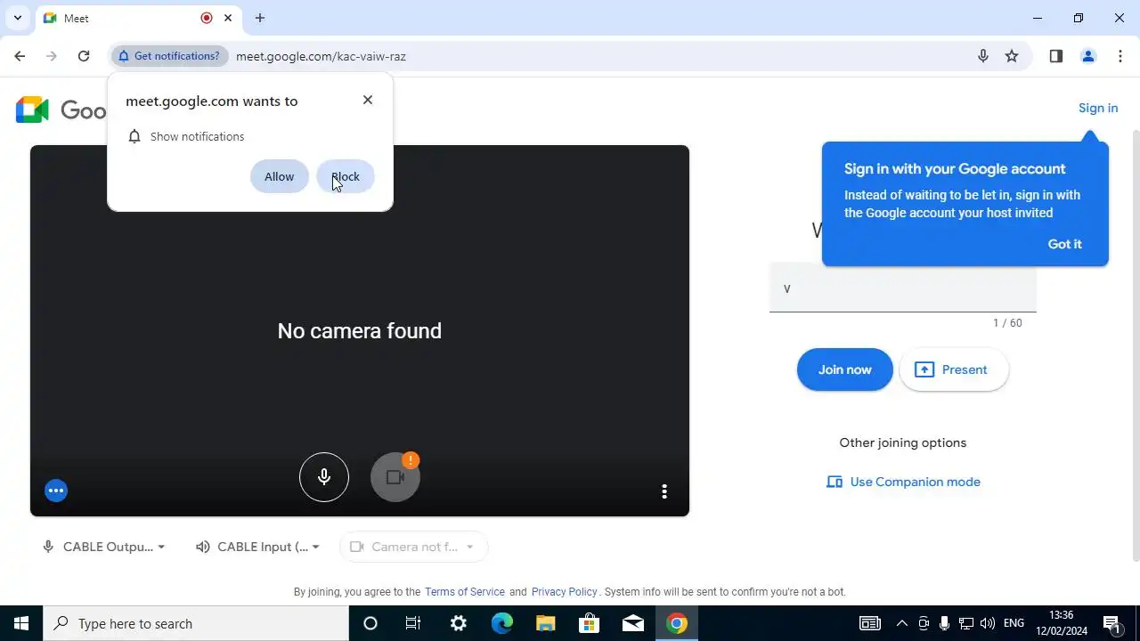Click the microphone indicator in address bar
The width and height of the screenshot is (1140, 641).
pyautogui.click(x=983, y=56)
